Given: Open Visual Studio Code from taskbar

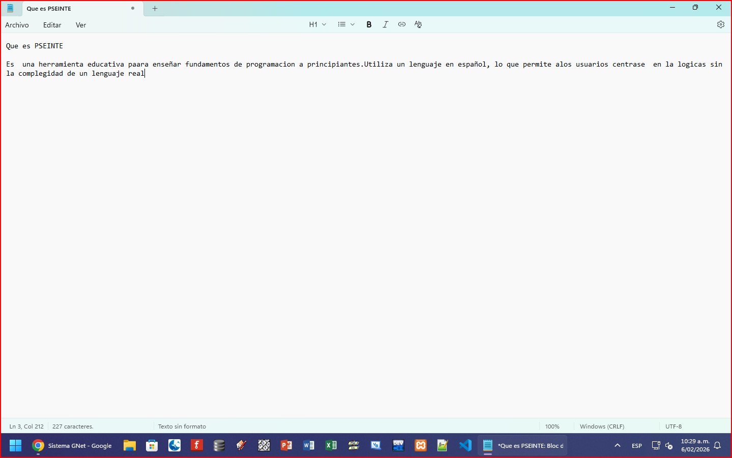Looking at the screenshot, I should point(465,446).
